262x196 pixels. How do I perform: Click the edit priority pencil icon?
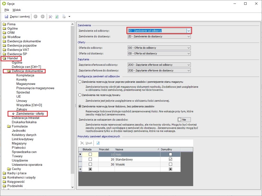click(98, 143)
